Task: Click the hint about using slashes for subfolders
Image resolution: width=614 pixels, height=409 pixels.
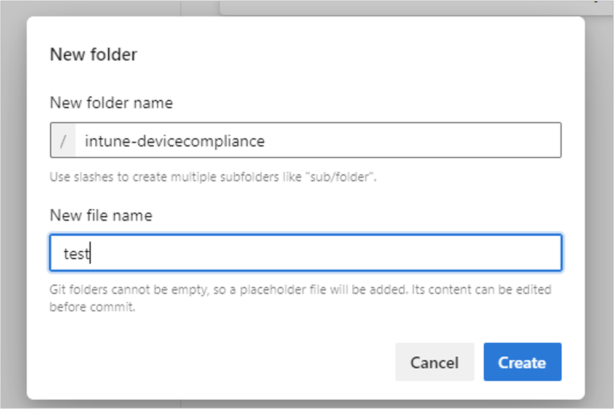Action: coord(213,177)
